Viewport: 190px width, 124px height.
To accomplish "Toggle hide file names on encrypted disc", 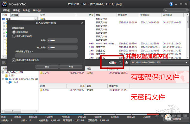I will (x=14, y=60).
